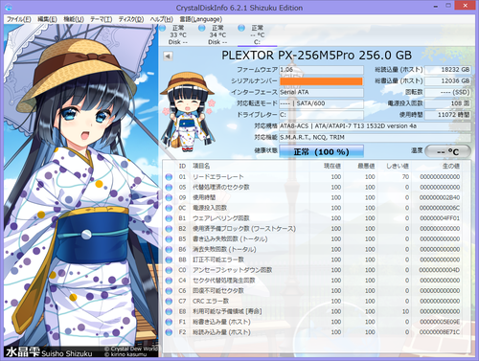479x361 pixels.
Task: Select the 34 °C disk tab
Action: 217,34
